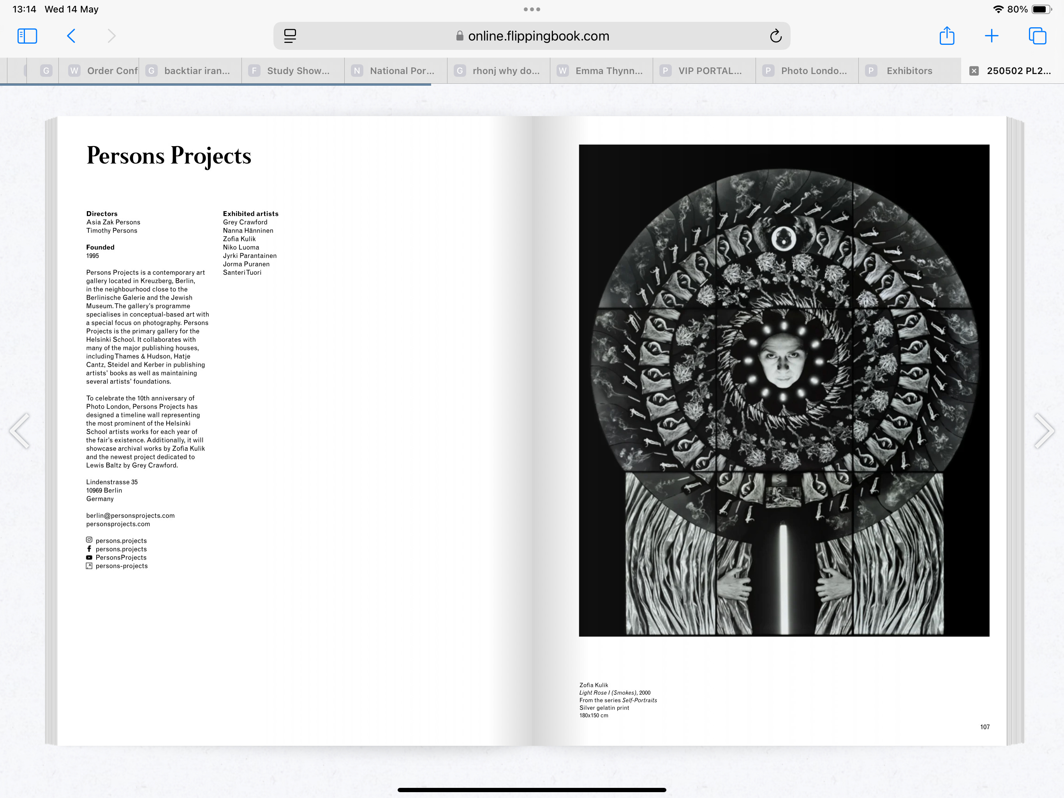Click artist name Grey Crawford
Screen dimensions: 1064x798
click(245, 222)
